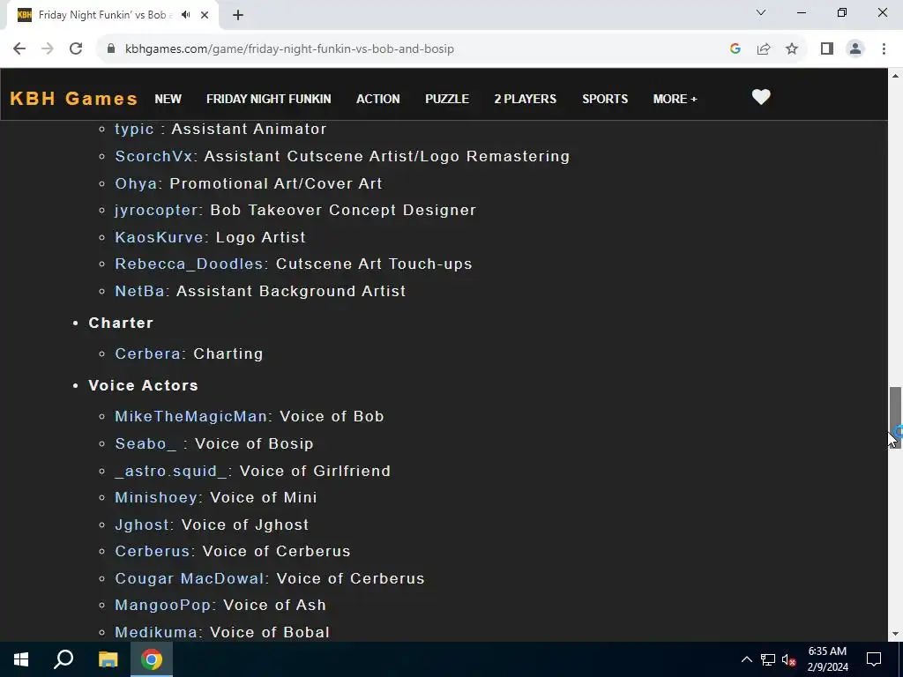Image resolution: width=903 pixels, height=677 pixels.
Task: Open the SPORTS category
Action: (605, 99)
